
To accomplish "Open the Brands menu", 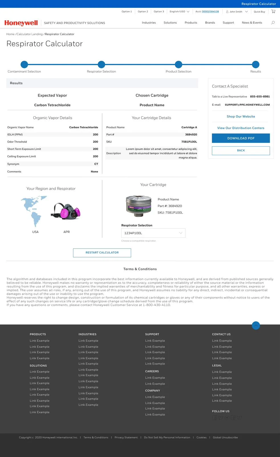I will click(x=210, y=23).
